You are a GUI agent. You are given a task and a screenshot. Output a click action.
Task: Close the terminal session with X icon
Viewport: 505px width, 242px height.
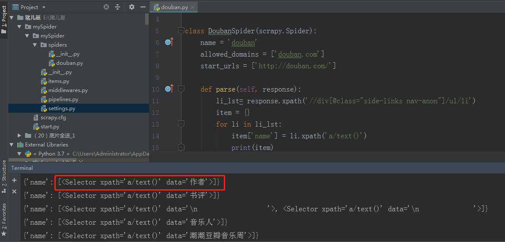click(x=14, y=191)
